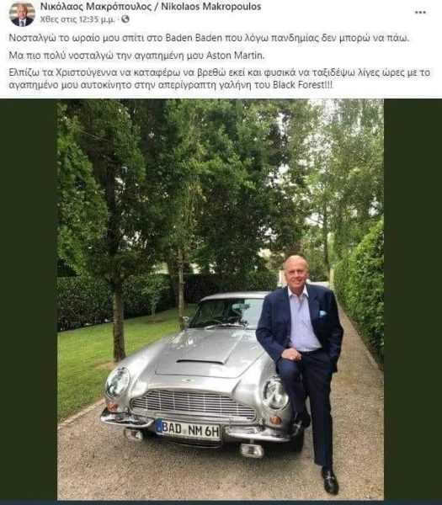Click the line mentioning Aston Martin
442x505 pixels.
coord(136,56)
